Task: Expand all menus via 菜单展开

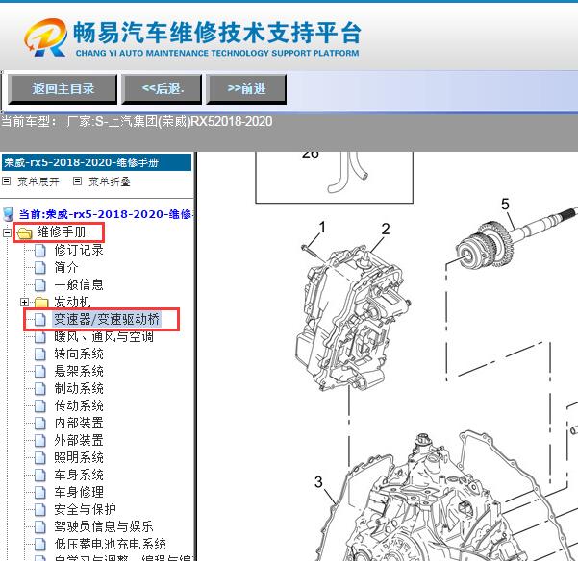Action: click(38, 182)
